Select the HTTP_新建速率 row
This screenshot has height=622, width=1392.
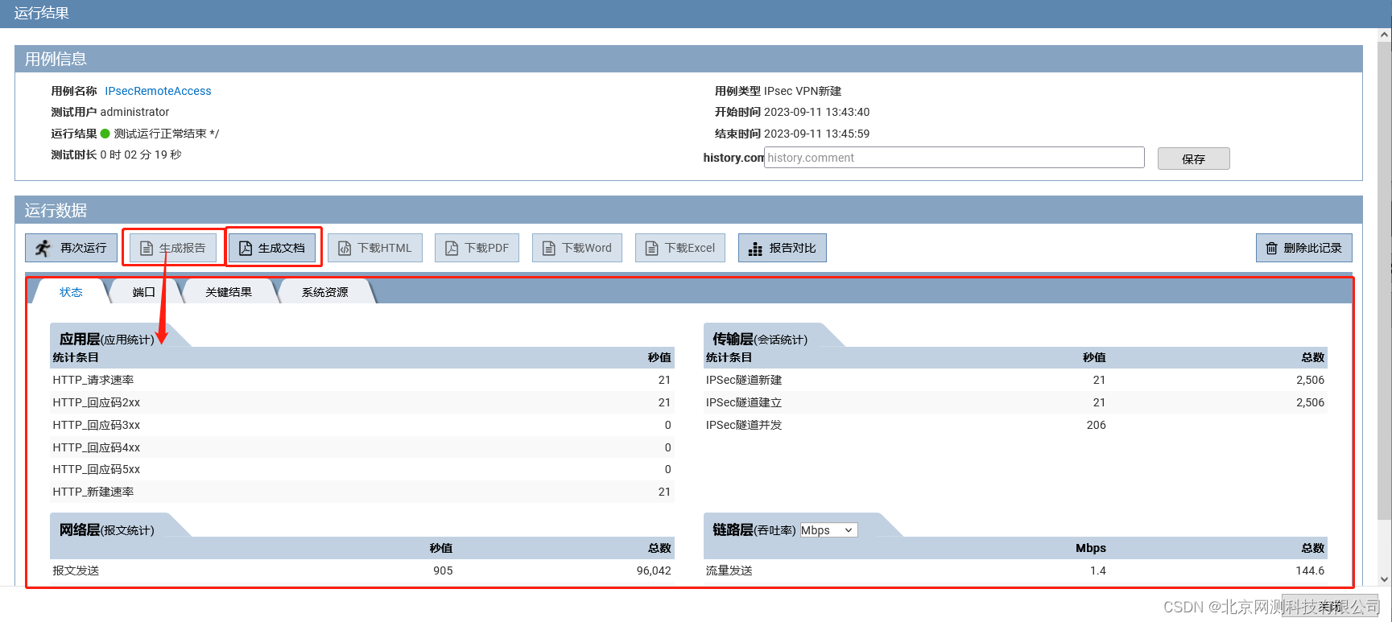(362, 492)
